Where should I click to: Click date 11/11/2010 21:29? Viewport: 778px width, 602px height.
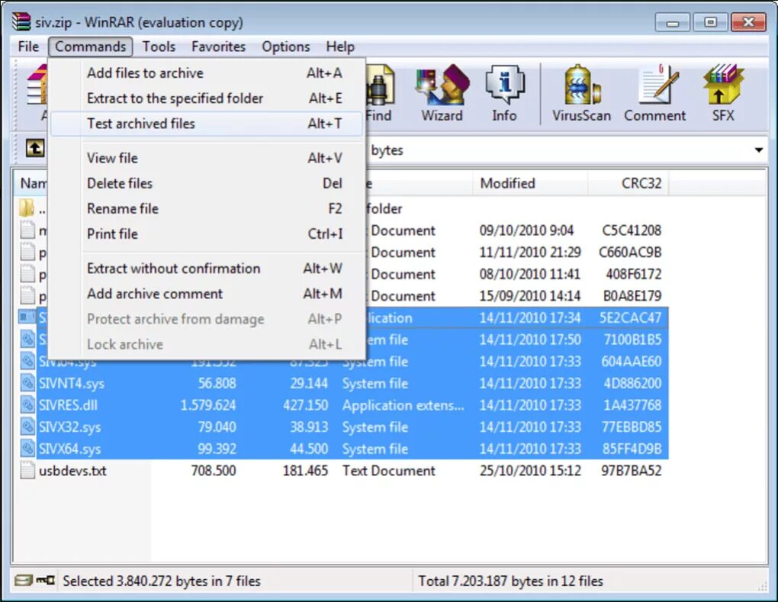[530, 252]
